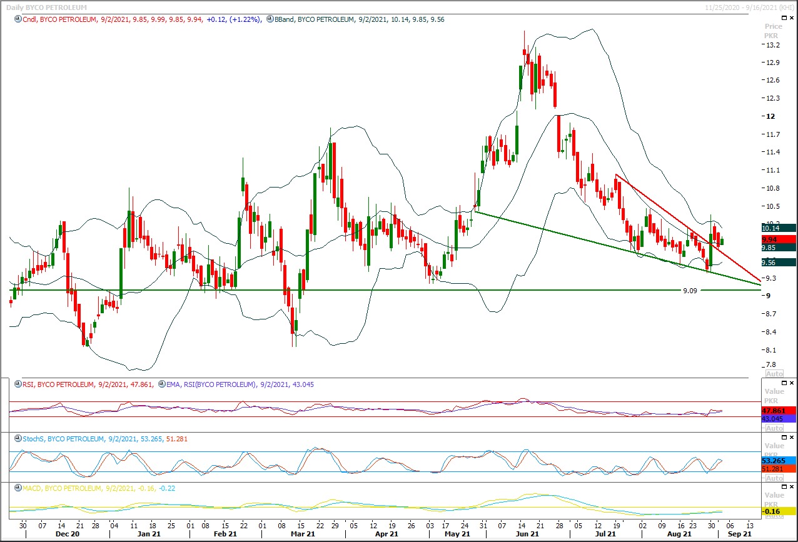798x542 pixels.
Task: Toggle Auto scale on the RSI pane
Action: [x=774, y=428]
